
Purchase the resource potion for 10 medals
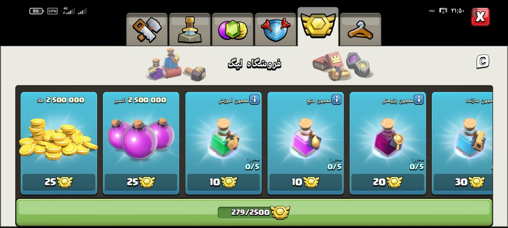tap(306, 182)
